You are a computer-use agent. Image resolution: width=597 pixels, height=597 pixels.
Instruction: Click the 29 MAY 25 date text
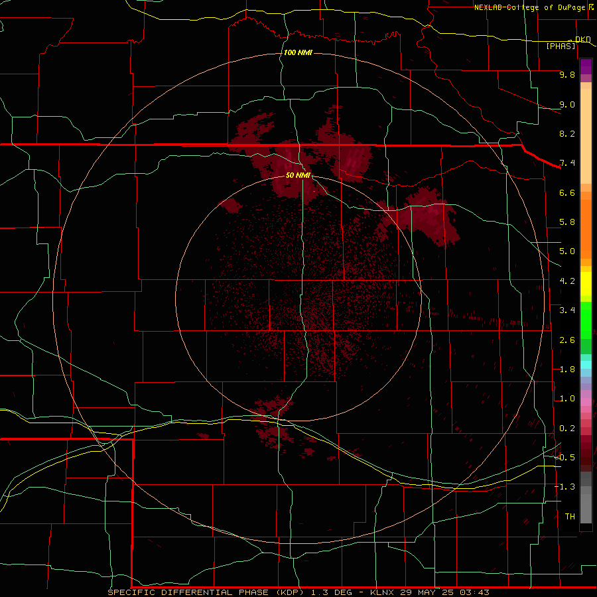(x=428, y=592)
